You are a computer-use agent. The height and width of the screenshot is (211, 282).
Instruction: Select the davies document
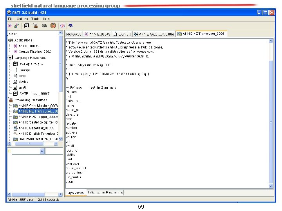pos(23,82)
